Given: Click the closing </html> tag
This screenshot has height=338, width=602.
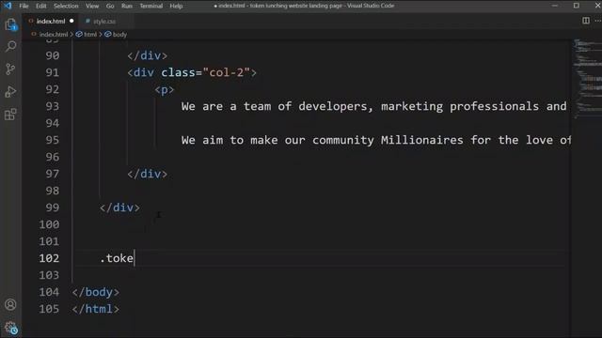Looking at the screenshot, I should [x=96, y=309].
